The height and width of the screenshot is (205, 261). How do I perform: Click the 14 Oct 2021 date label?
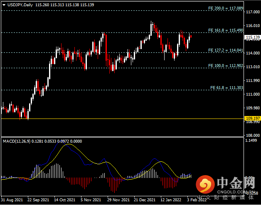pos(64,200)
